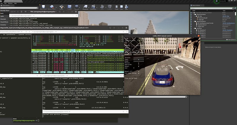Screen dimensions: 237x125
Task: Toggle visibility of OpenDriveActor1
Action: (x=191, y=25)
